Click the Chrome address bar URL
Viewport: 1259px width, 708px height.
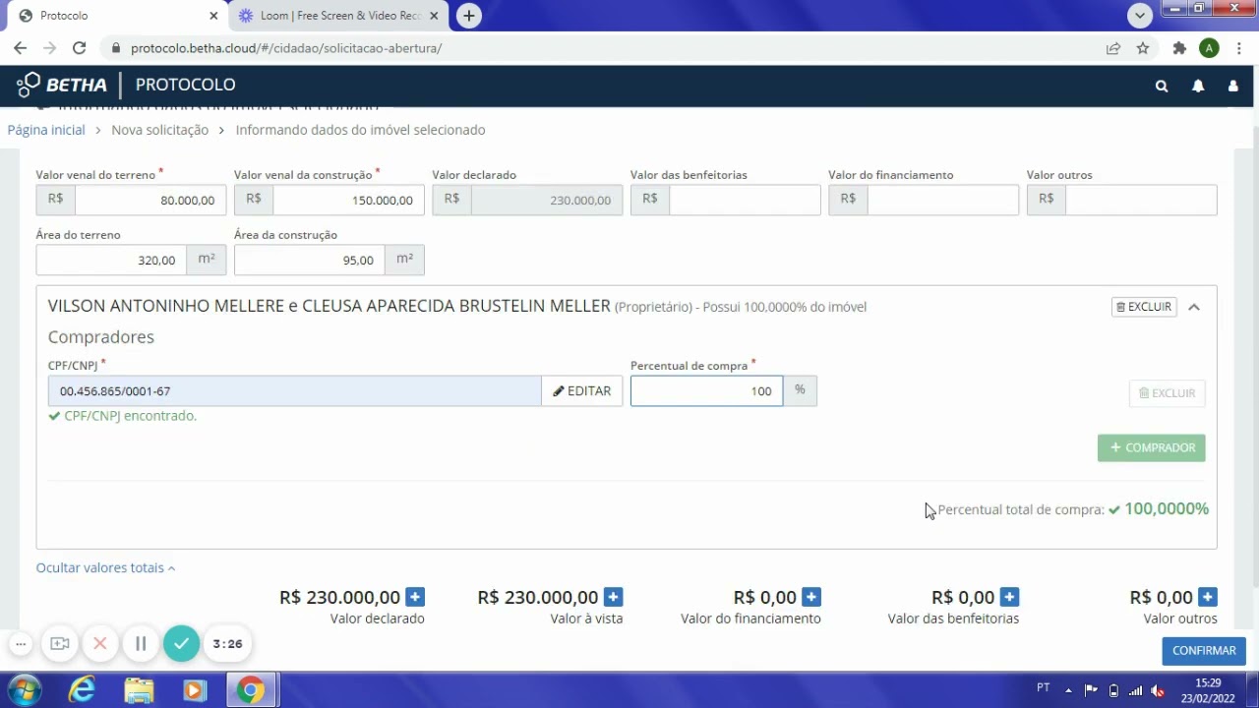click(286, 48)
